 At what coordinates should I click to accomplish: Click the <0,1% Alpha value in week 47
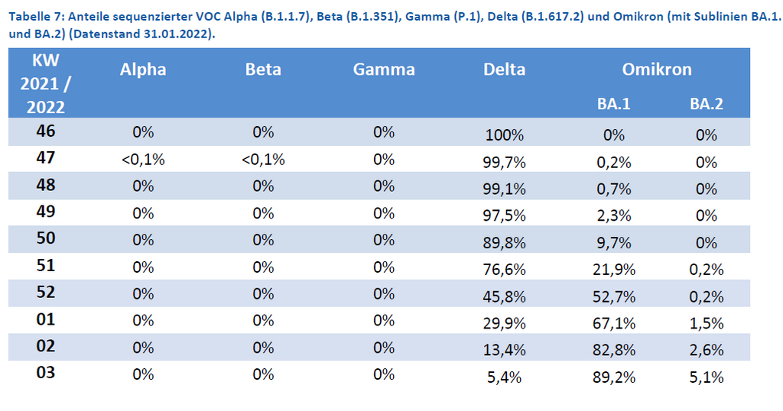pos(143,160)
